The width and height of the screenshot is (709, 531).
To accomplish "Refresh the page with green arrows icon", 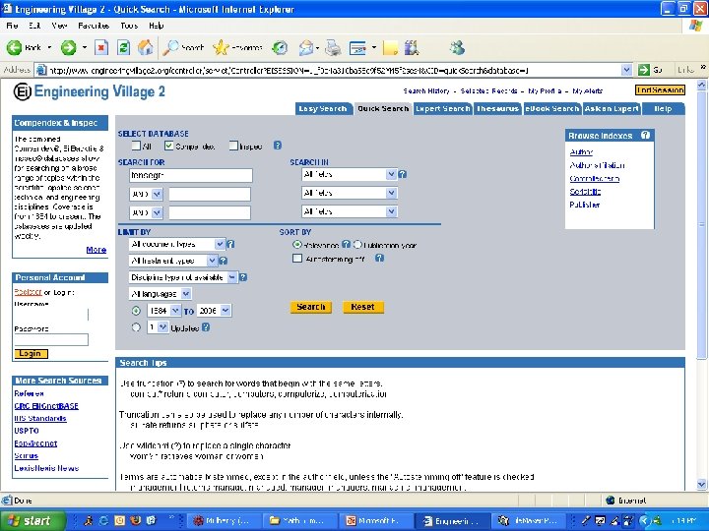I will pos(123,47).
